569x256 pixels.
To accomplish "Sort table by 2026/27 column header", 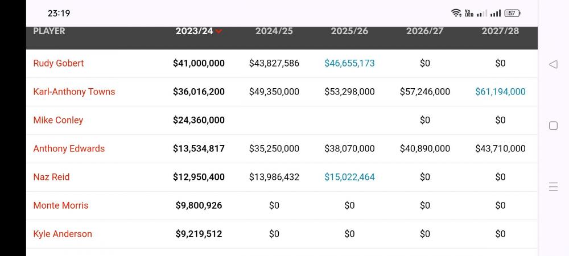I will [424, 31].
